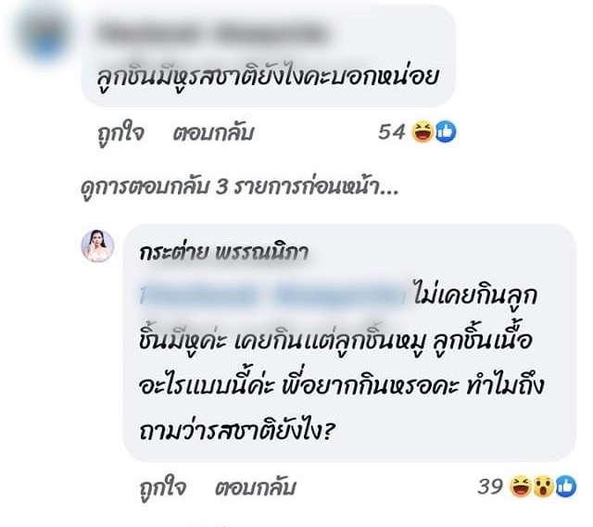The image size is (593, 527).
Task: Click the blue thumbs-up icon beside 54
Action: (446, 132)
